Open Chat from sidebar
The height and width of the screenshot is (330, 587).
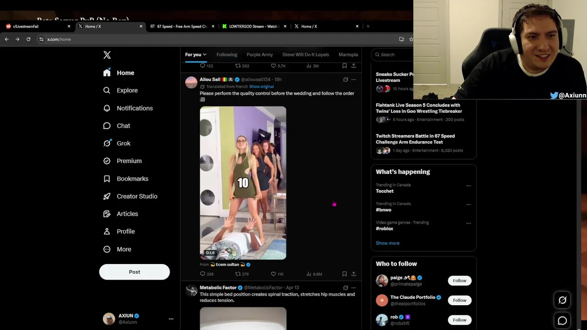(116, 126)
